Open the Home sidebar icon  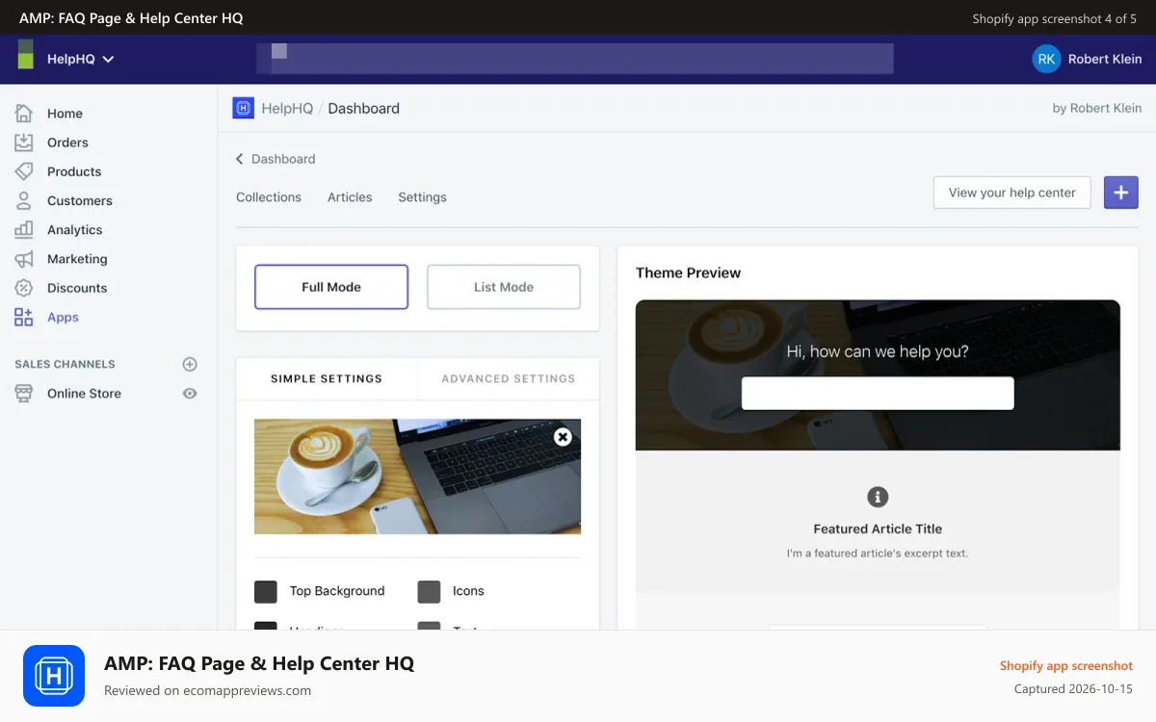(x=24, y=114)
